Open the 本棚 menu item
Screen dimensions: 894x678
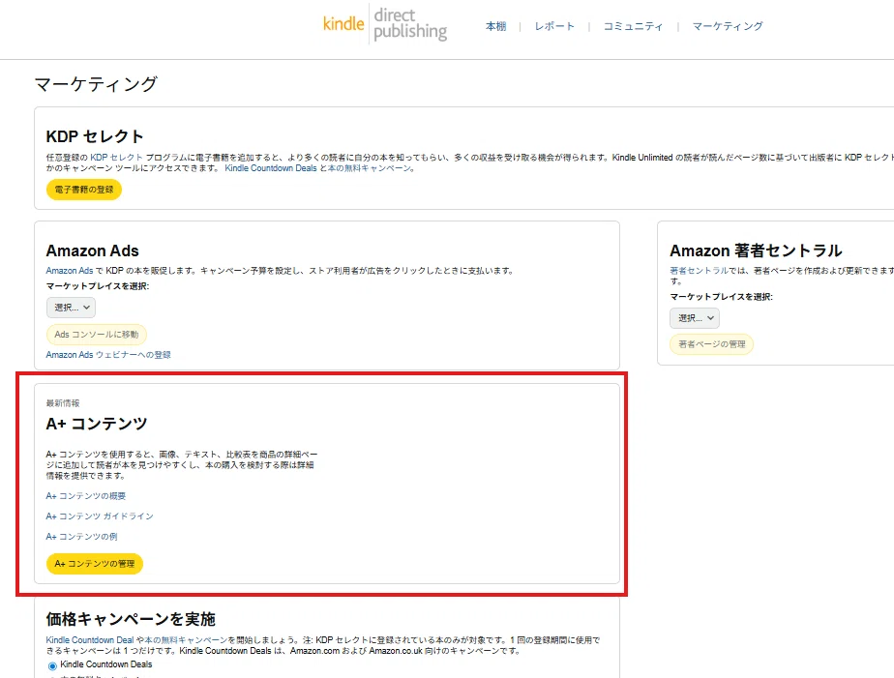point(495,26)
